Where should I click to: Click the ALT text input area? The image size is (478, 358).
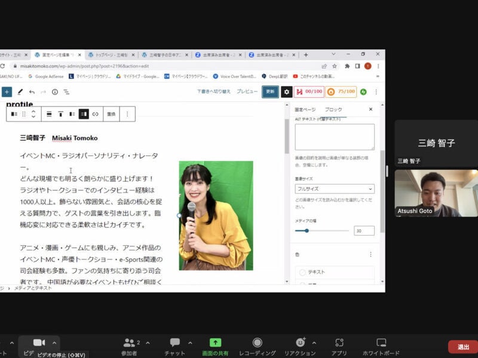pos(335,137)
